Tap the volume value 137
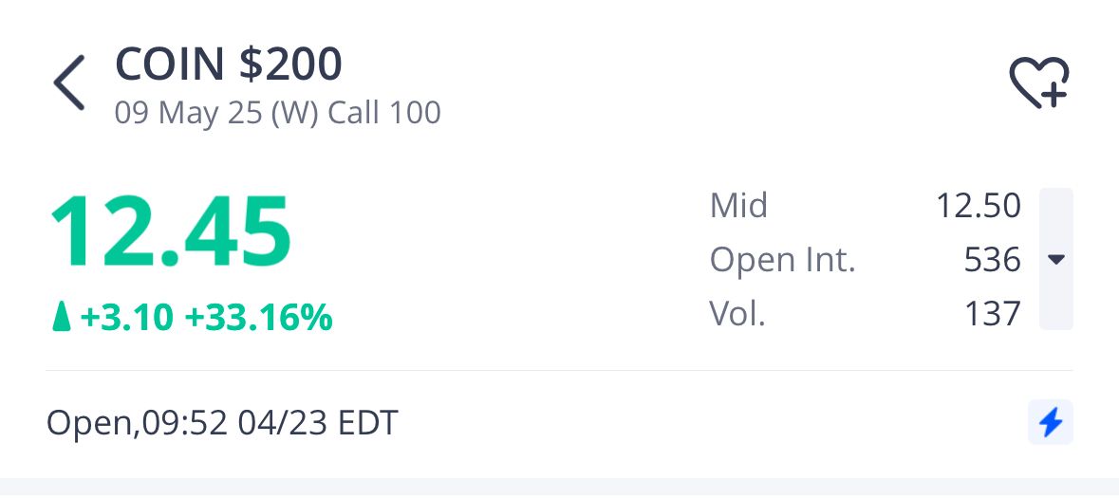The width and height of the screenshot is (1119, 498). [x=994, y=314]
